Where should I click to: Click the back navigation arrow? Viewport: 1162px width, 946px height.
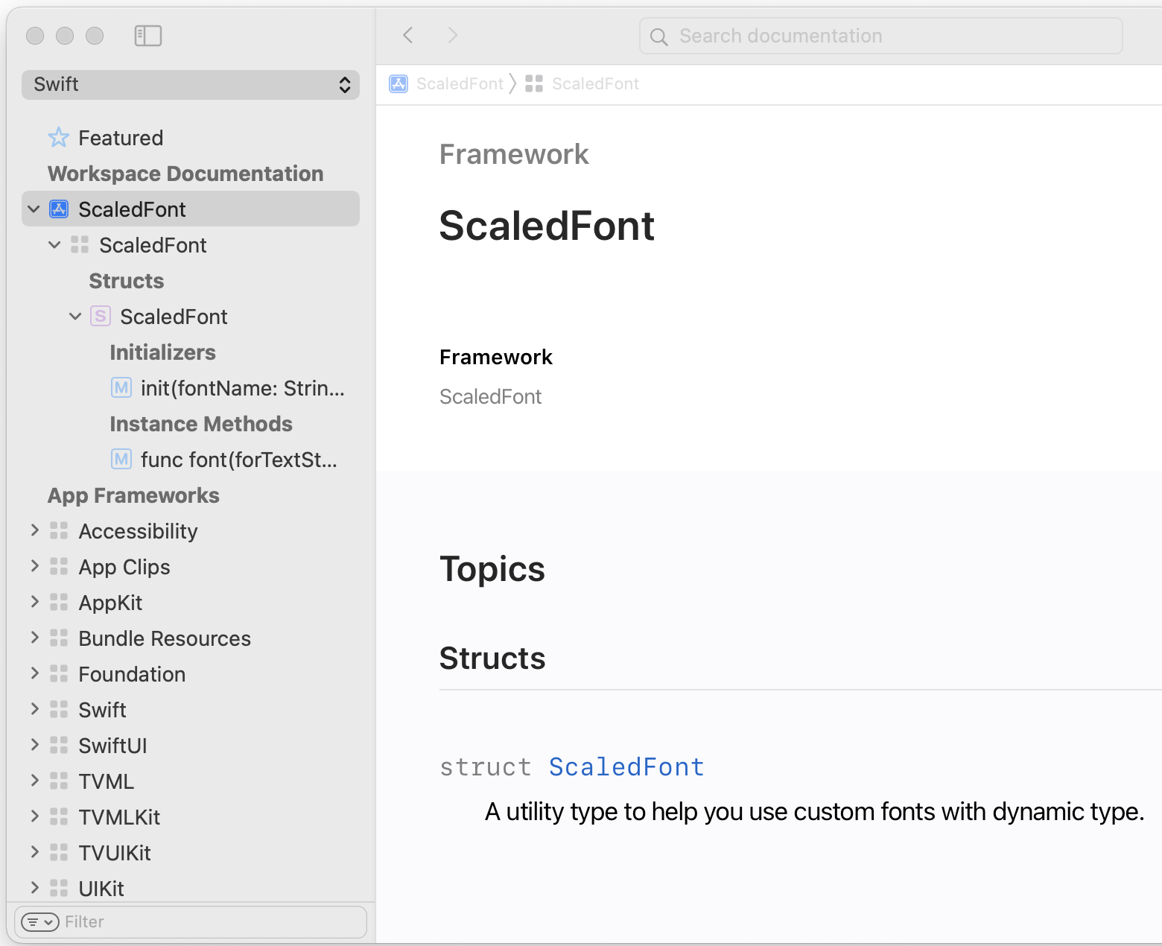coord(408,35)
